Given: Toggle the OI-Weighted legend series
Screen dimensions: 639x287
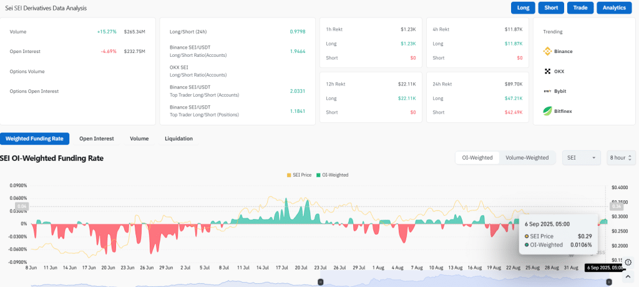Looking at the screenshot, I should 332,175.
